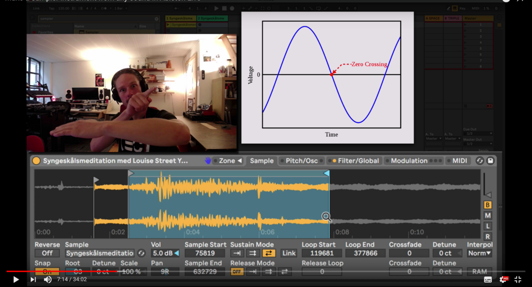Toggle the Sampler device activator circle
The width and height of the screenshot is (532, 287).
[37, 161]
